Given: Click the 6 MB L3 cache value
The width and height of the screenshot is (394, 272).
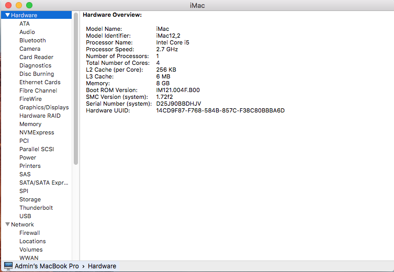Looking at the screenshot, I should coord(163,76).
